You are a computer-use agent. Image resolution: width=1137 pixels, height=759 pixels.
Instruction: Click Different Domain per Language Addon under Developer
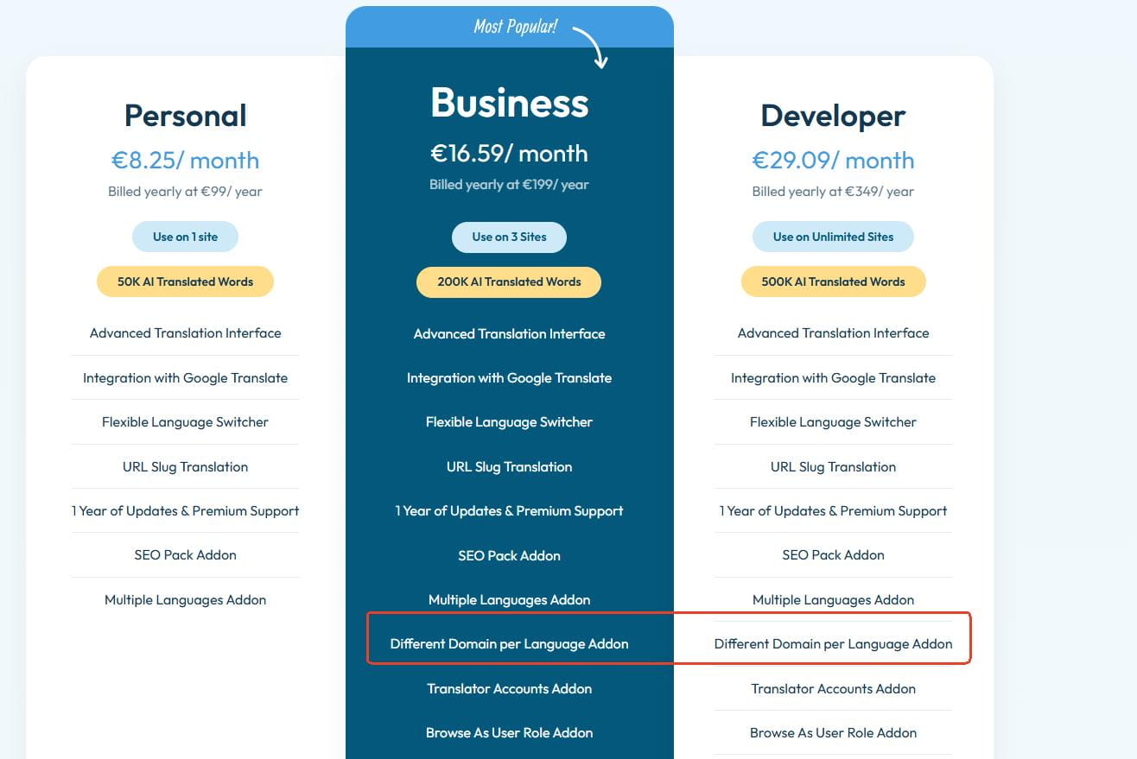click(833, 644)
